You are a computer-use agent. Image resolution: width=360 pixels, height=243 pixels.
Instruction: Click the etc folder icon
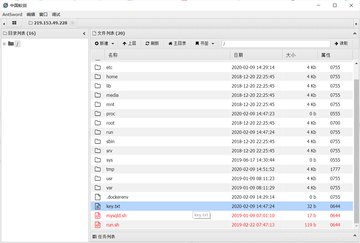pyautogui.click(x=98, y=67)
